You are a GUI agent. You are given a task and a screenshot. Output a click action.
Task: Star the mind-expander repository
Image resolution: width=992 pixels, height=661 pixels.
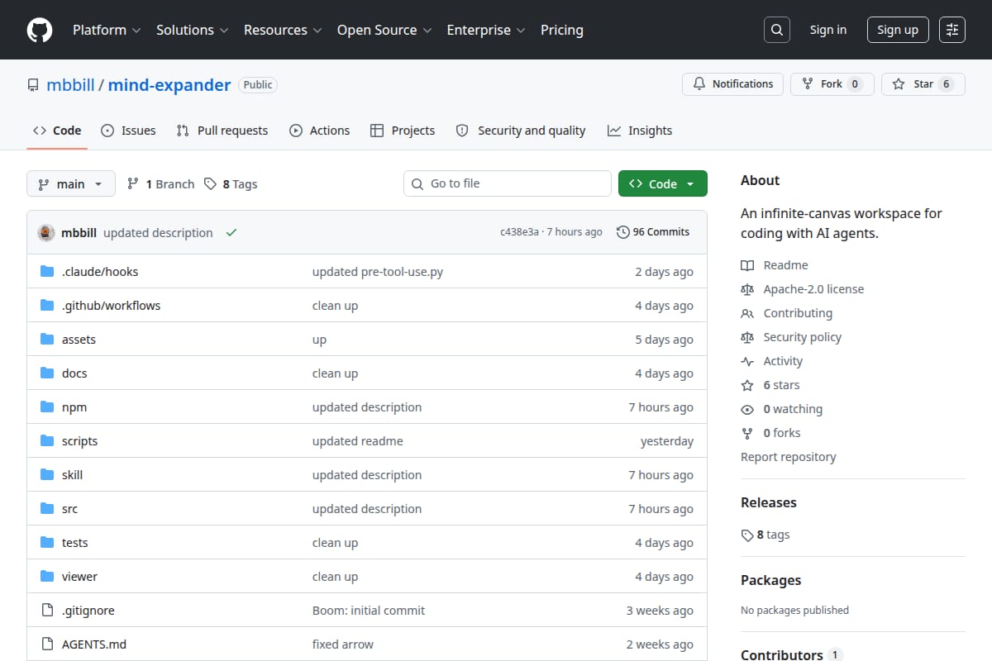tap(923, 84)
